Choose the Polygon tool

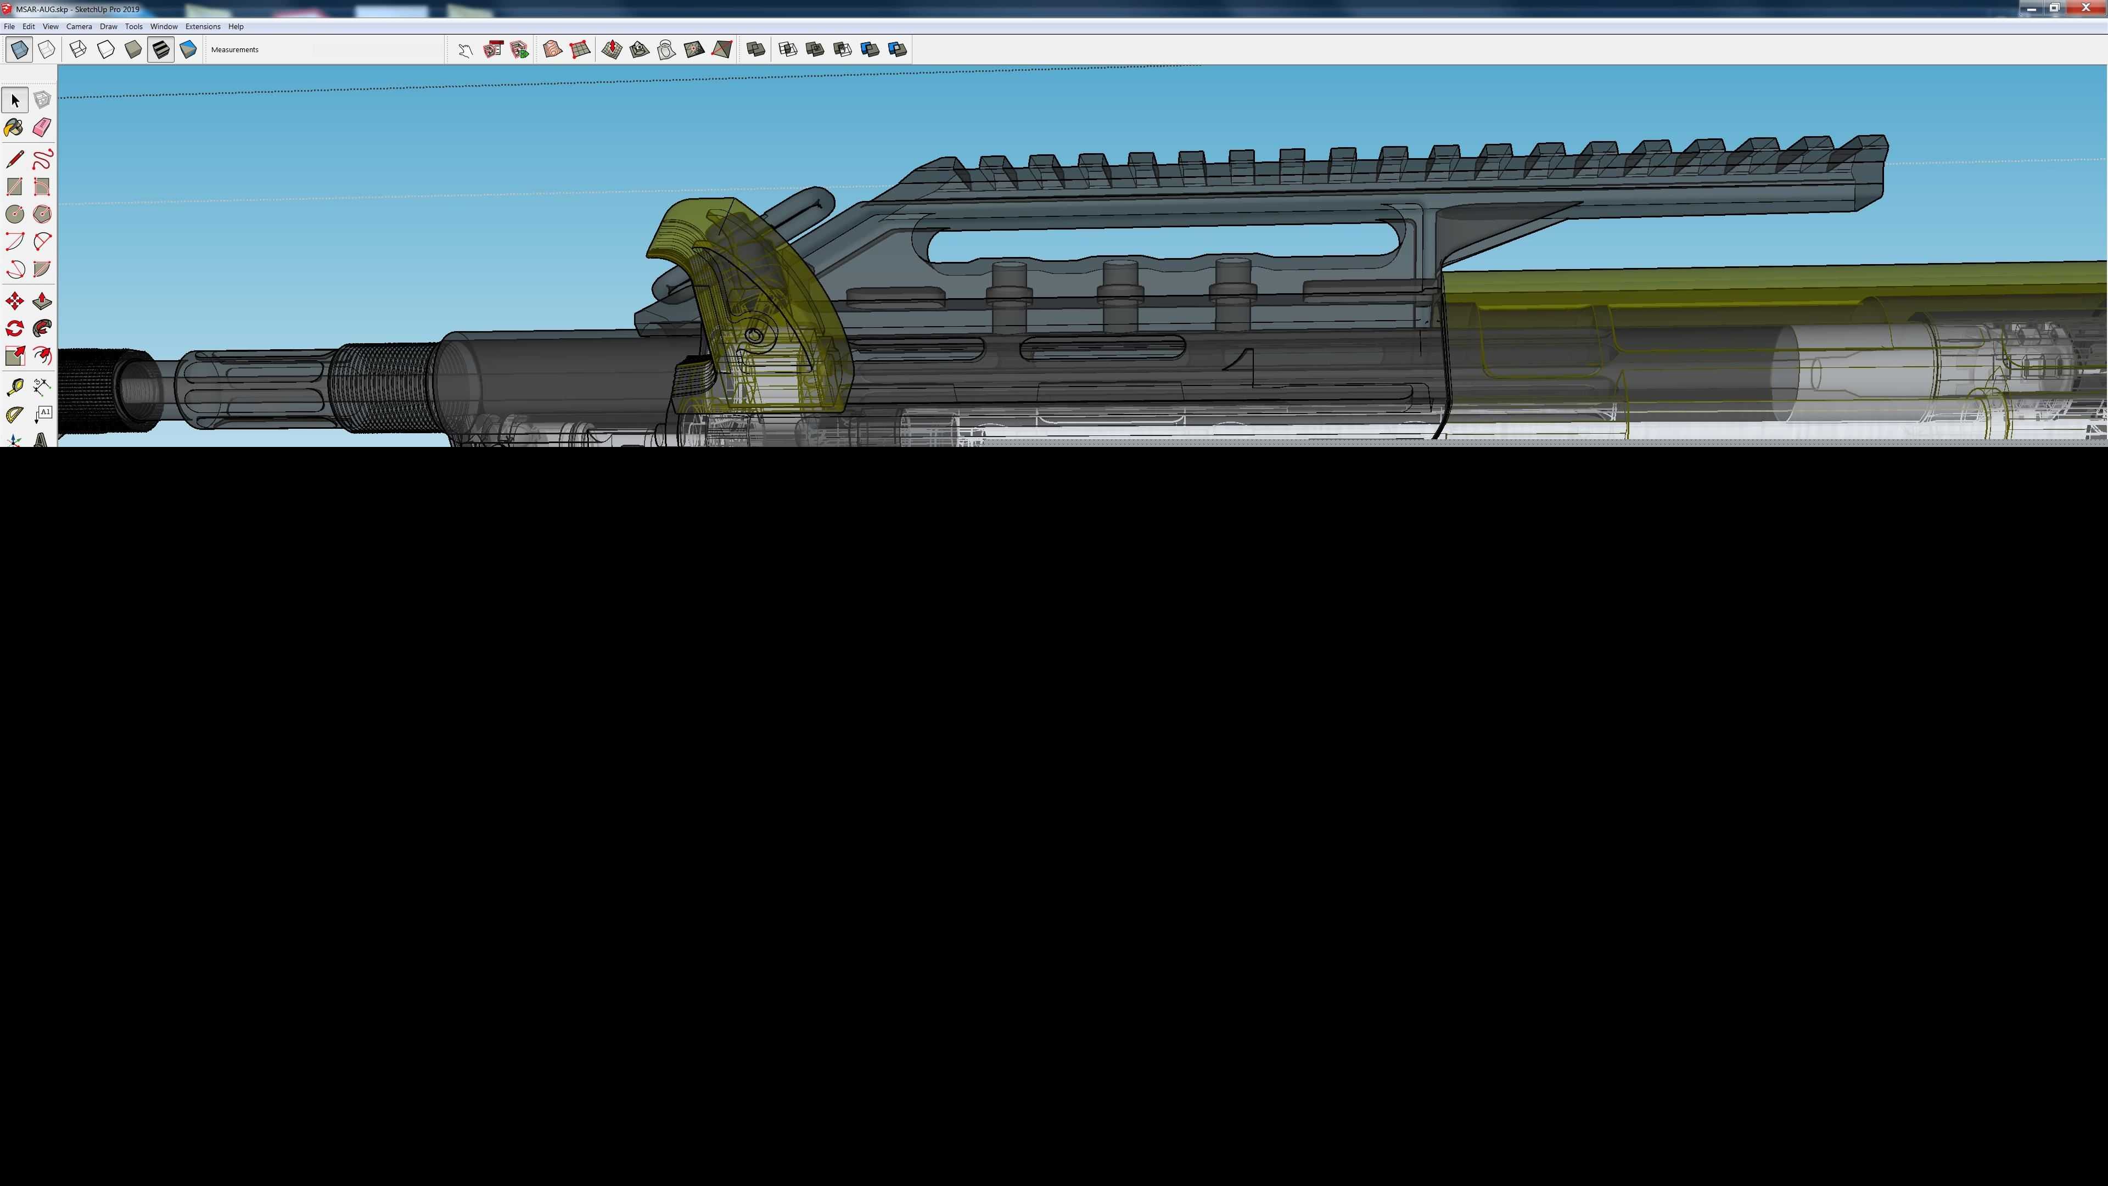click(42, 215)
